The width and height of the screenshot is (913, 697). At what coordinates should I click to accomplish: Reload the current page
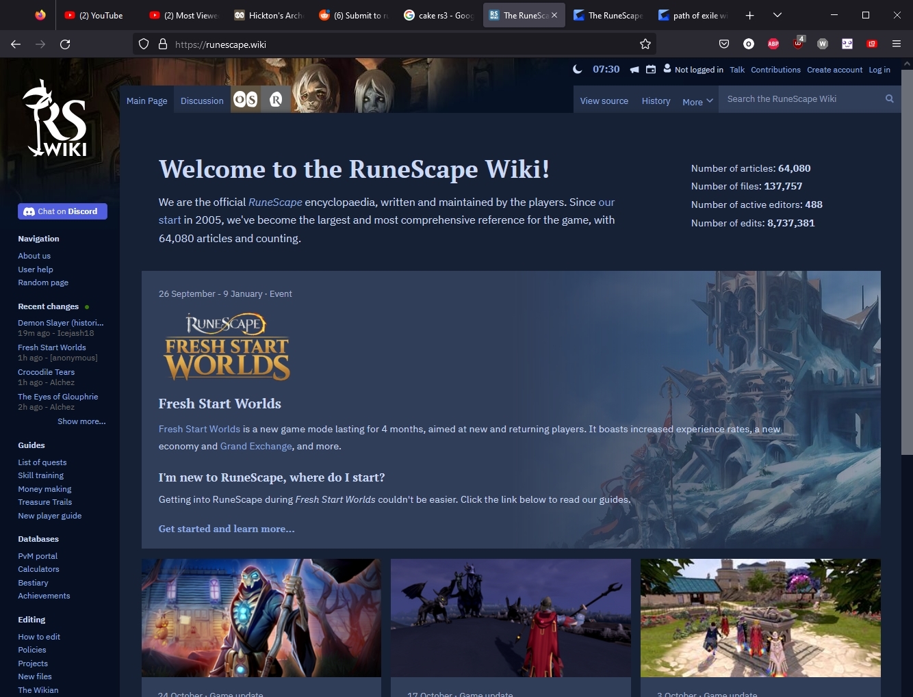tap(65, 44)
